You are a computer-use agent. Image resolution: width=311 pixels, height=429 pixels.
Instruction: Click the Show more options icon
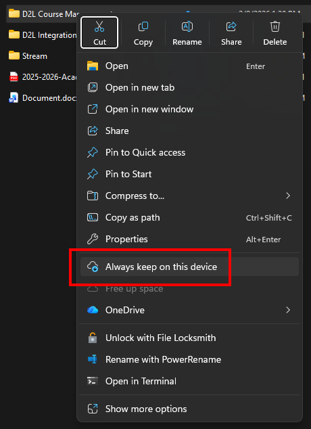pyautogui.click(x=93, y=409)
